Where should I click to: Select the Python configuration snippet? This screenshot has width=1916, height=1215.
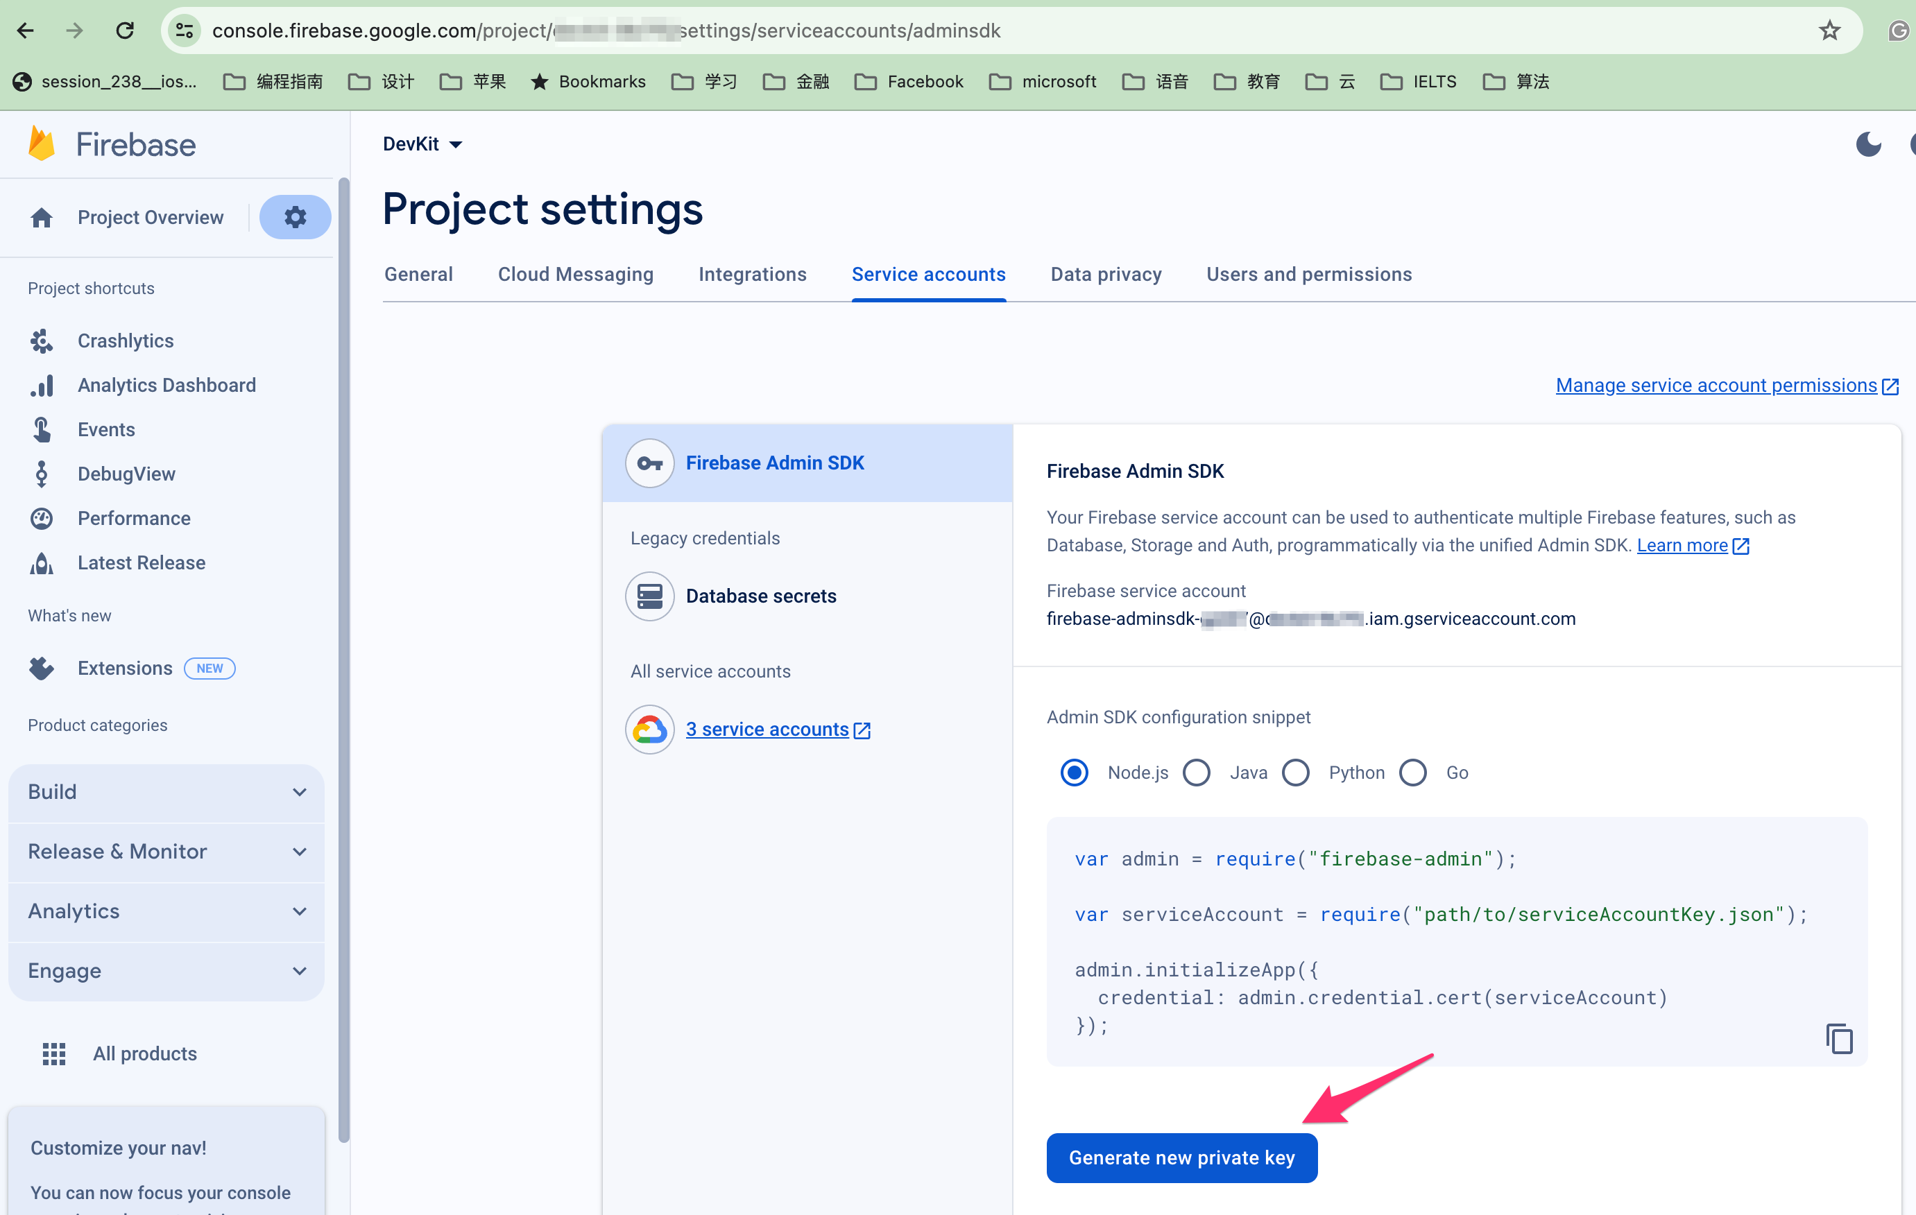point(1296,772)
